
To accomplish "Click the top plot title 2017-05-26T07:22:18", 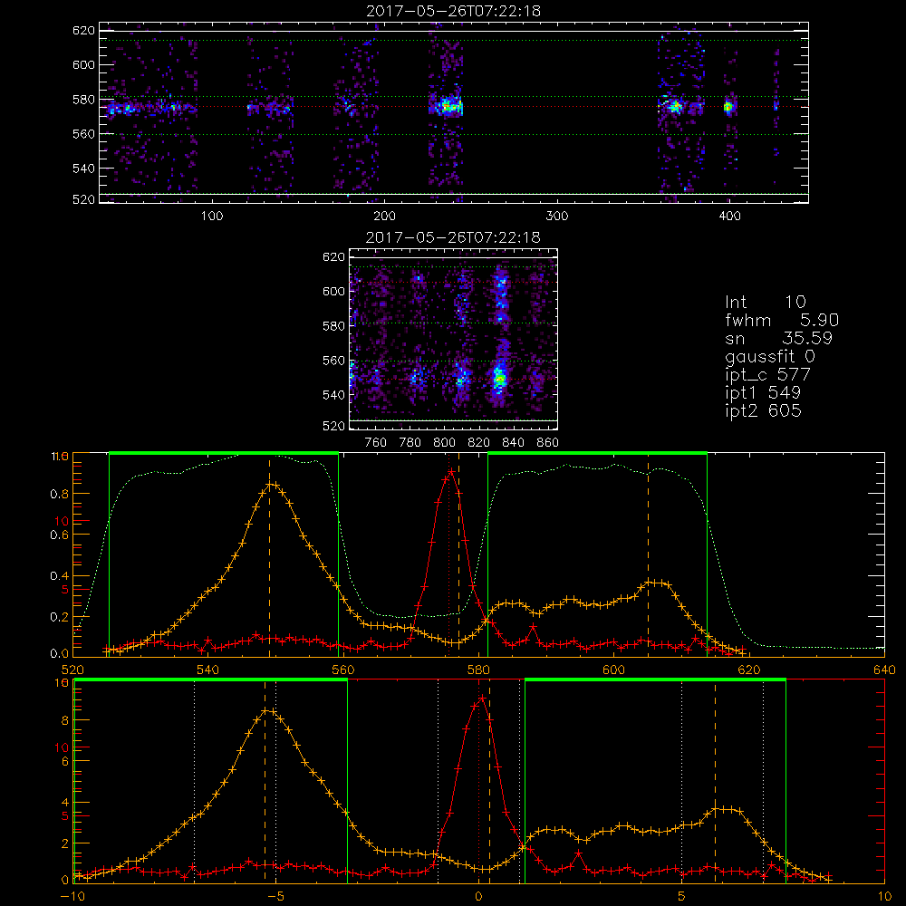I will (454, 11).
